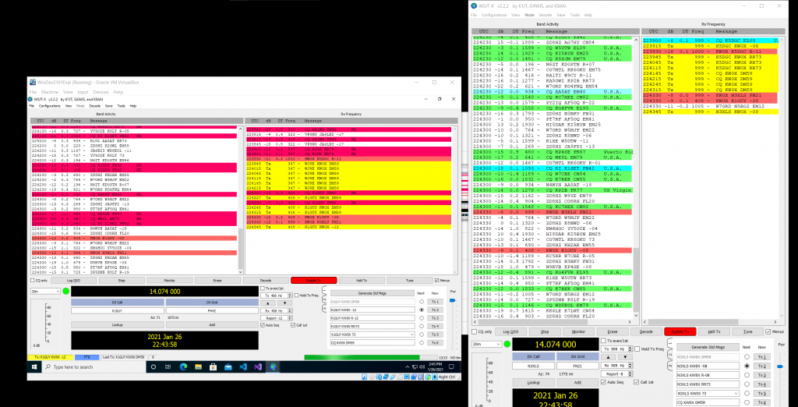Click guest taskbar search box
Image resolution: width=798 pixels, height=407 pixels.
coord(94,366)
